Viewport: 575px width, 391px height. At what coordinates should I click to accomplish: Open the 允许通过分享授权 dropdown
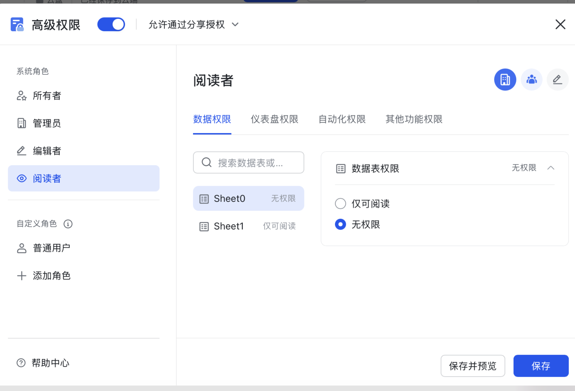pyautogui.click(x=235, y=25)
